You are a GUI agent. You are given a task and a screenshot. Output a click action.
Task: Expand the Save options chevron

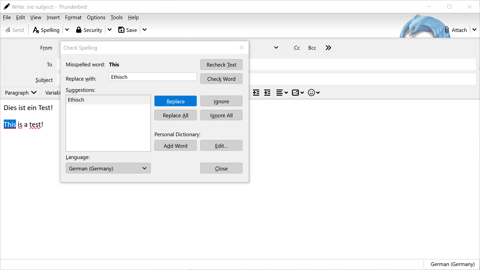click(x=144, y=30)
